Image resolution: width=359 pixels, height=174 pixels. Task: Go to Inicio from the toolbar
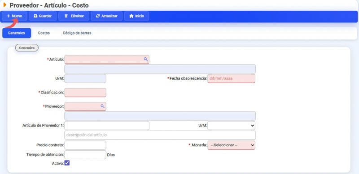pyautogui.click(x=137, y=16)
